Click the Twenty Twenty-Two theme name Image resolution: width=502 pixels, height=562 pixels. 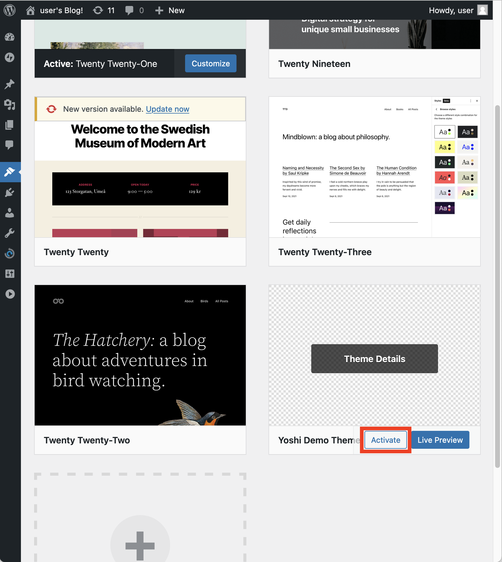[87, 440]
